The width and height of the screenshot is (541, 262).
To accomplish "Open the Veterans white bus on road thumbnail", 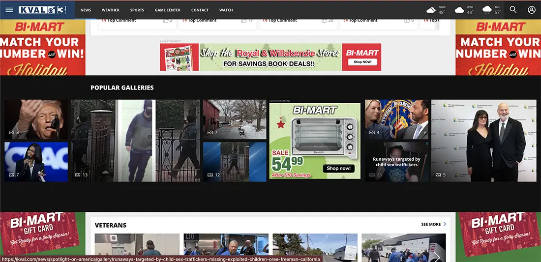I will (x=315, y=248).
